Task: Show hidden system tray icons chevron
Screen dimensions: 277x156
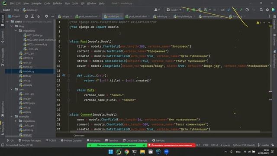Action: [x=225, y=152]
